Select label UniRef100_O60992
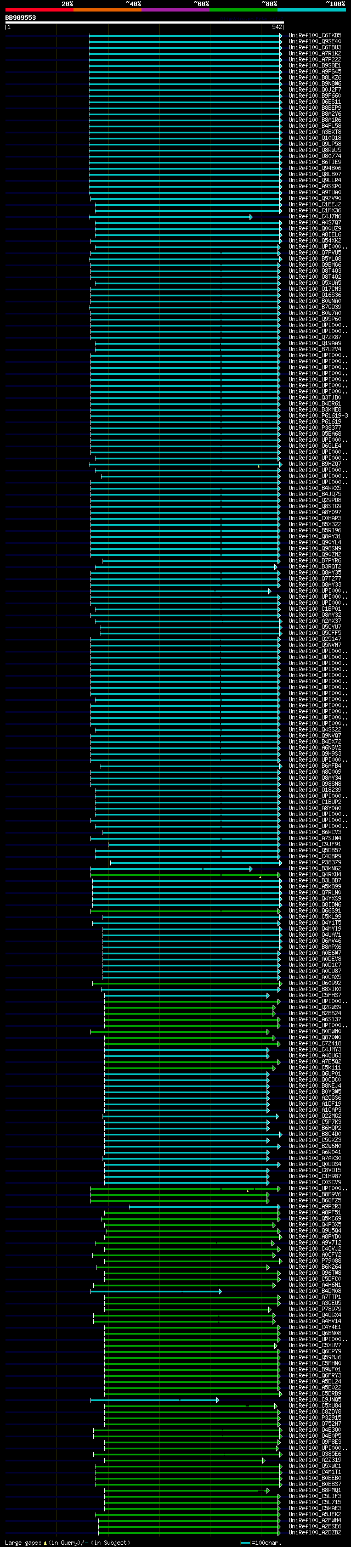 coord(315,983)
